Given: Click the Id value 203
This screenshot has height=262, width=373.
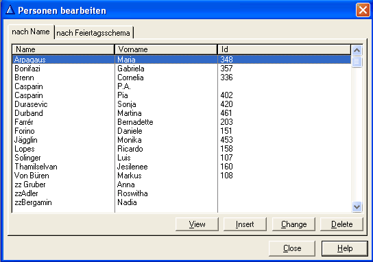Looking at the screenshot, I should click(x=226, y=122).
